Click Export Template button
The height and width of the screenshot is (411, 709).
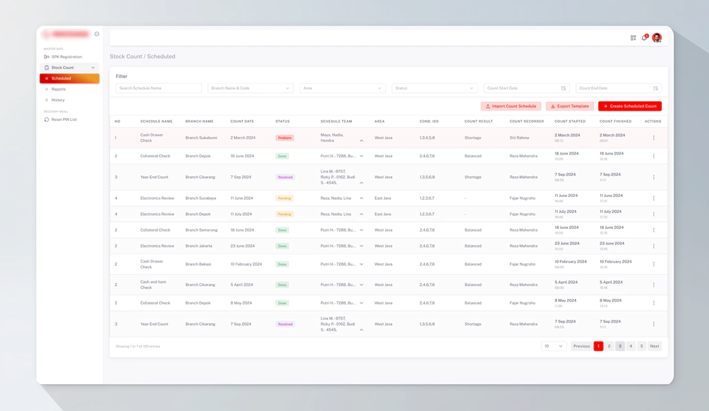(570, 106)
